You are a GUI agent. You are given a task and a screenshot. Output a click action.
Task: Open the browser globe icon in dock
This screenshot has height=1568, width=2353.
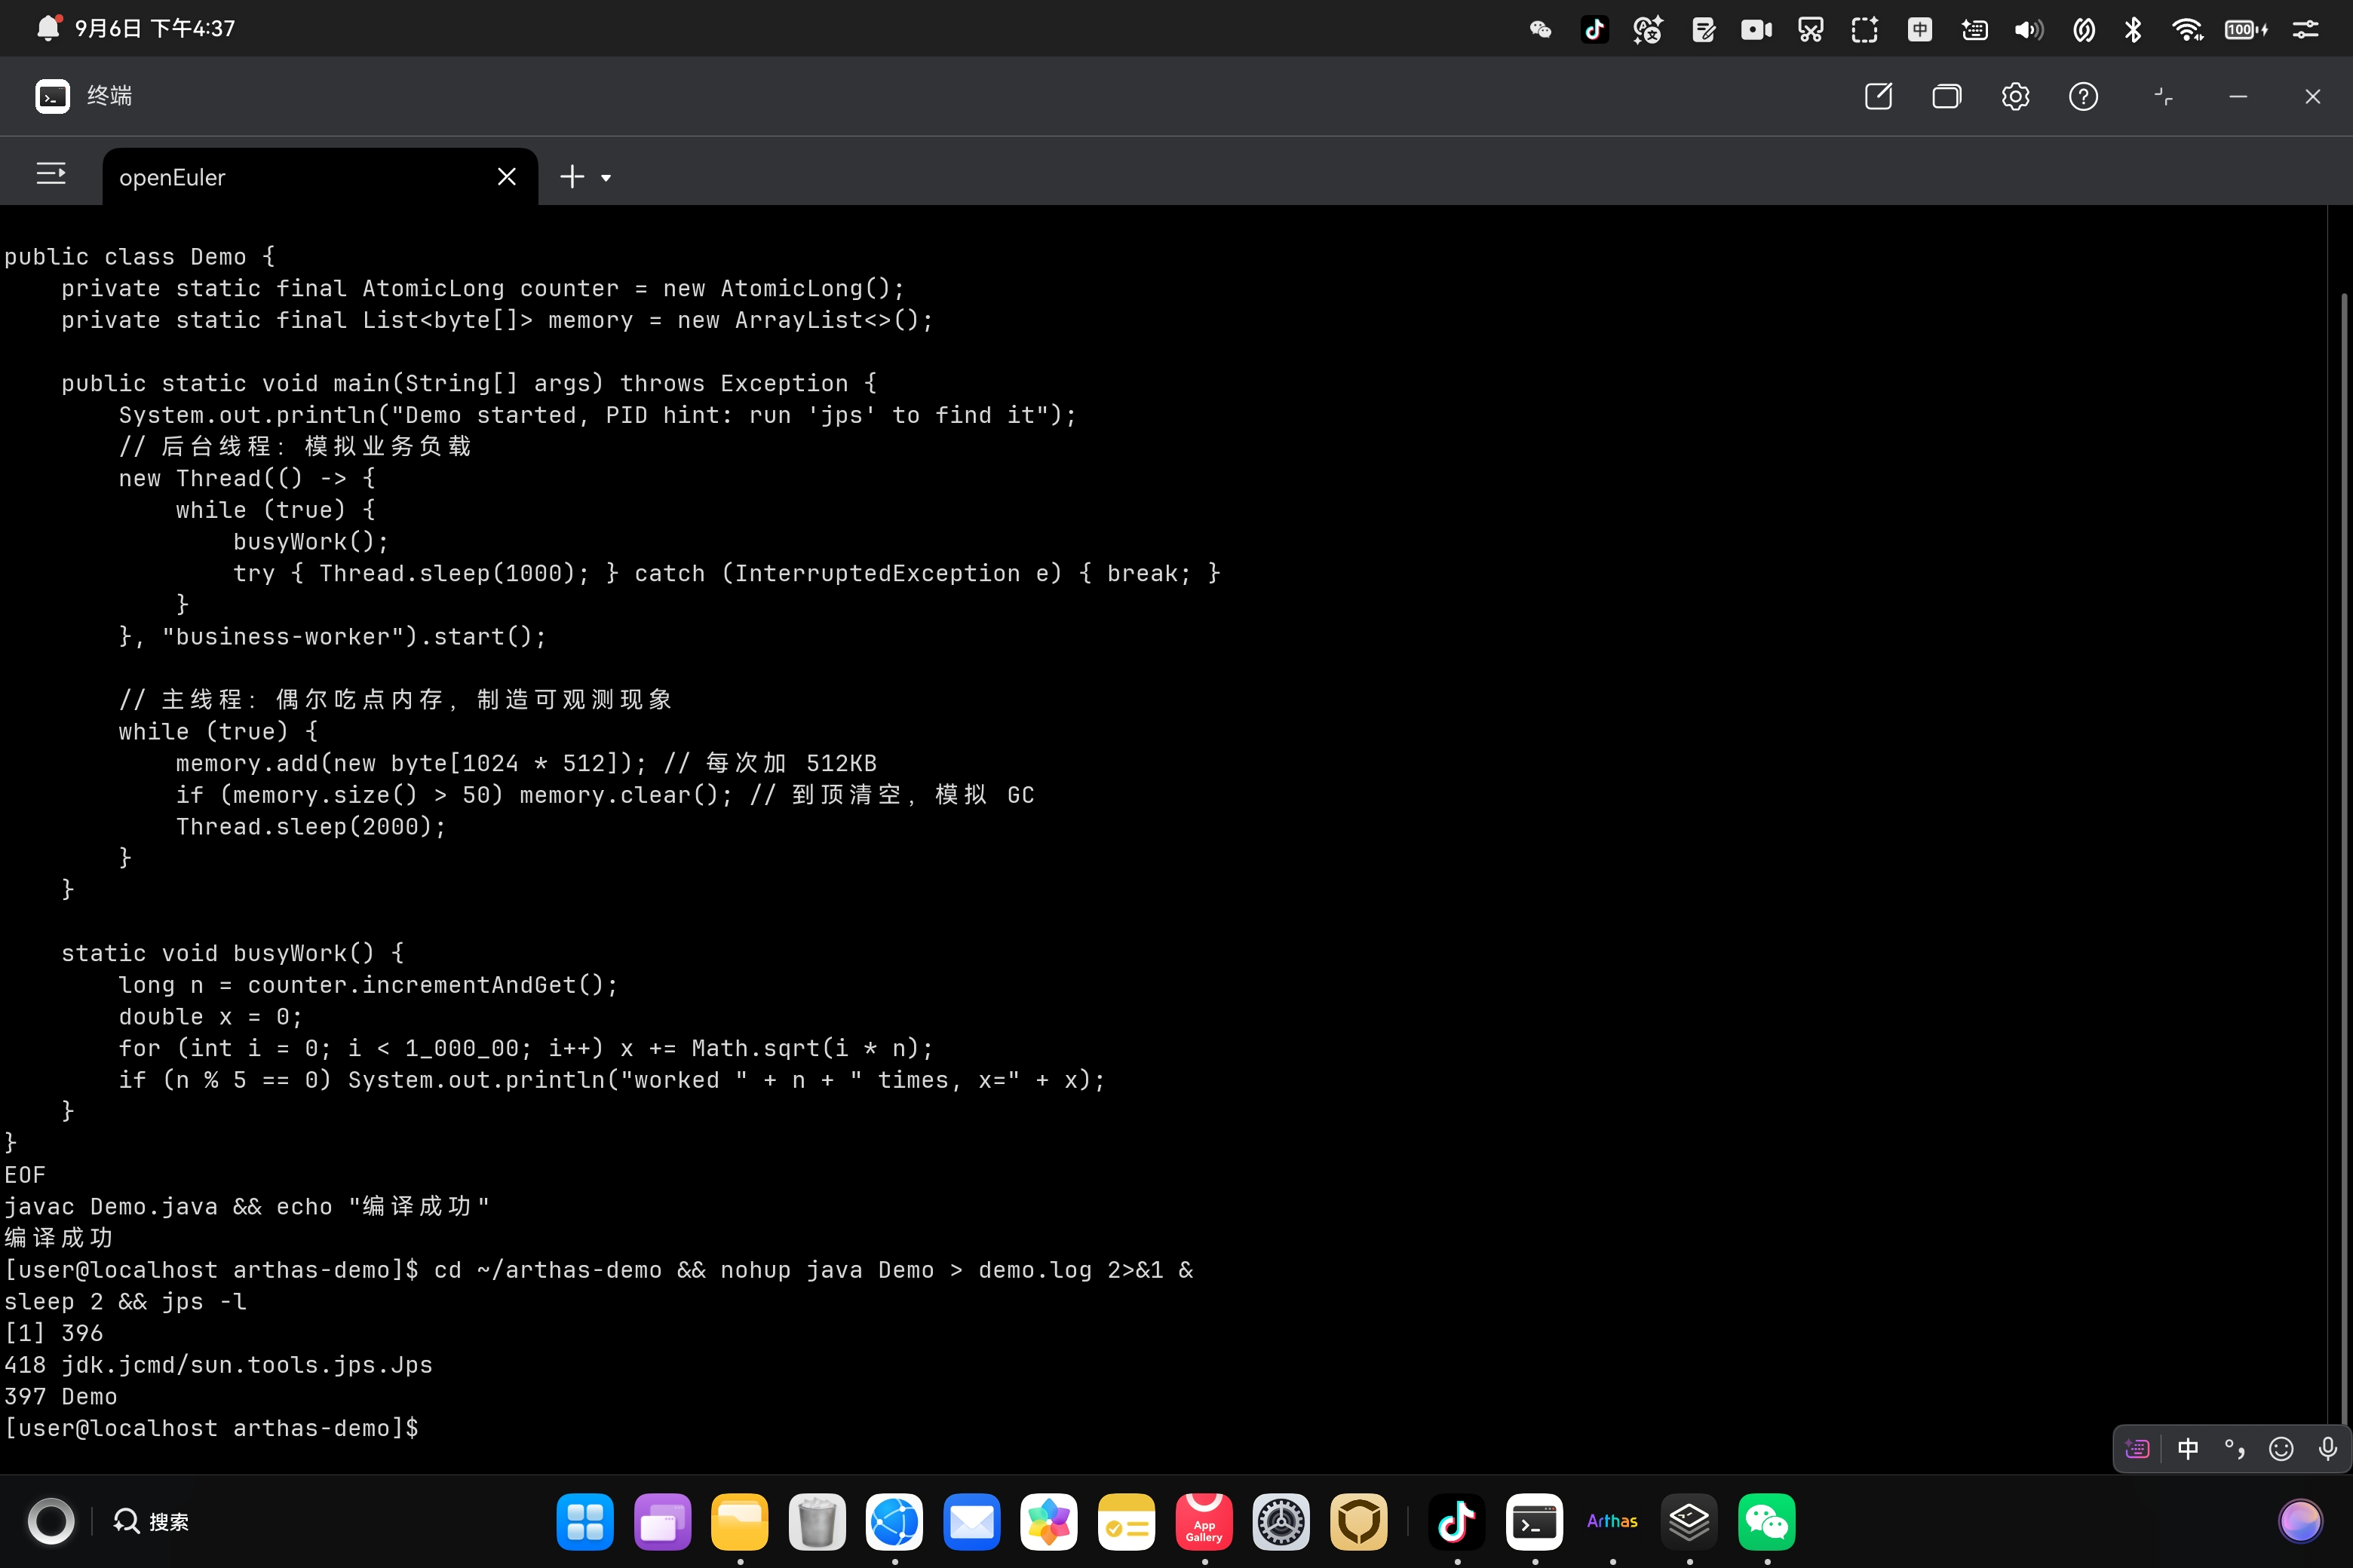point(894,1521)
